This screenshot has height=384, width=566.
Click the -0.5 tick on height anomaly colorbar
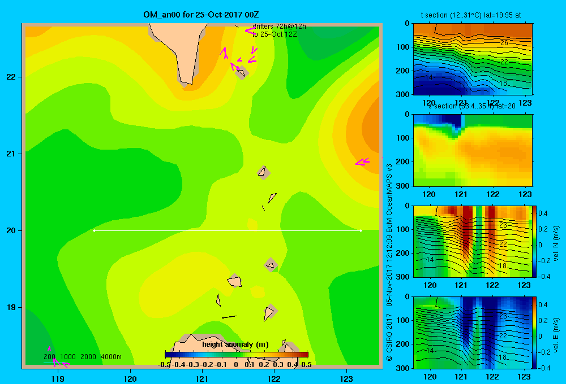click(x=164, y=365)
